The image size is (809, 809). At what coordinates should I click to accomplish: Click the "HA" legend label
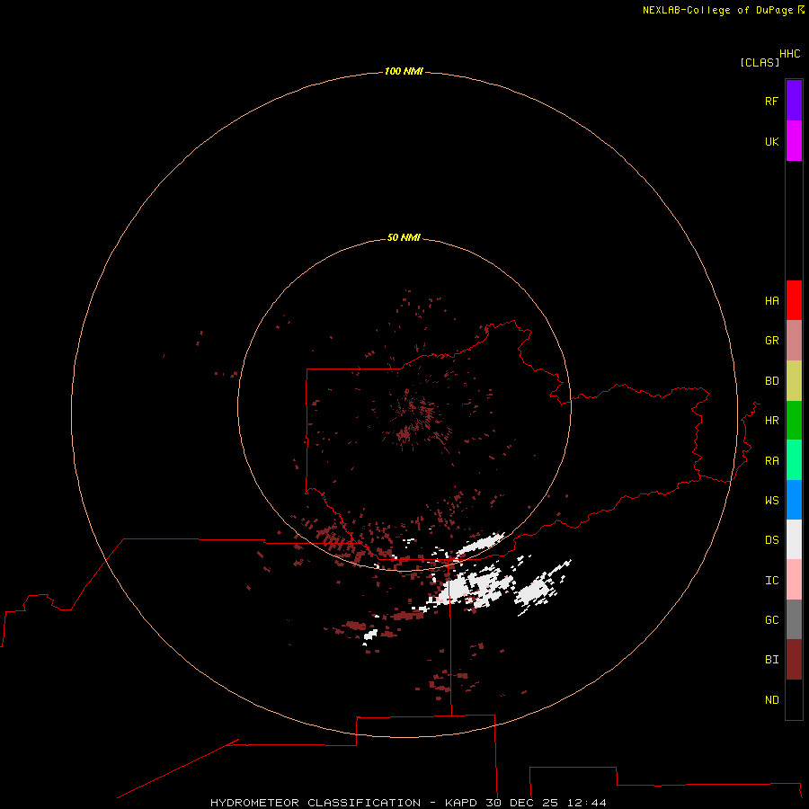(x=772, y=300)
